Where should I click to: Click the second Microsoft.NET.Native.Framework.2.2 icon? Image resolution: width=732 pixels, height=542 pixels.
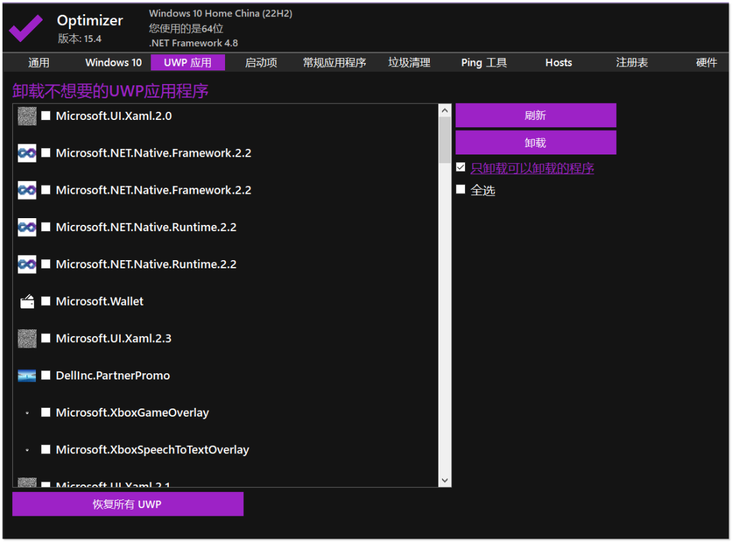(x=27, y=190)
